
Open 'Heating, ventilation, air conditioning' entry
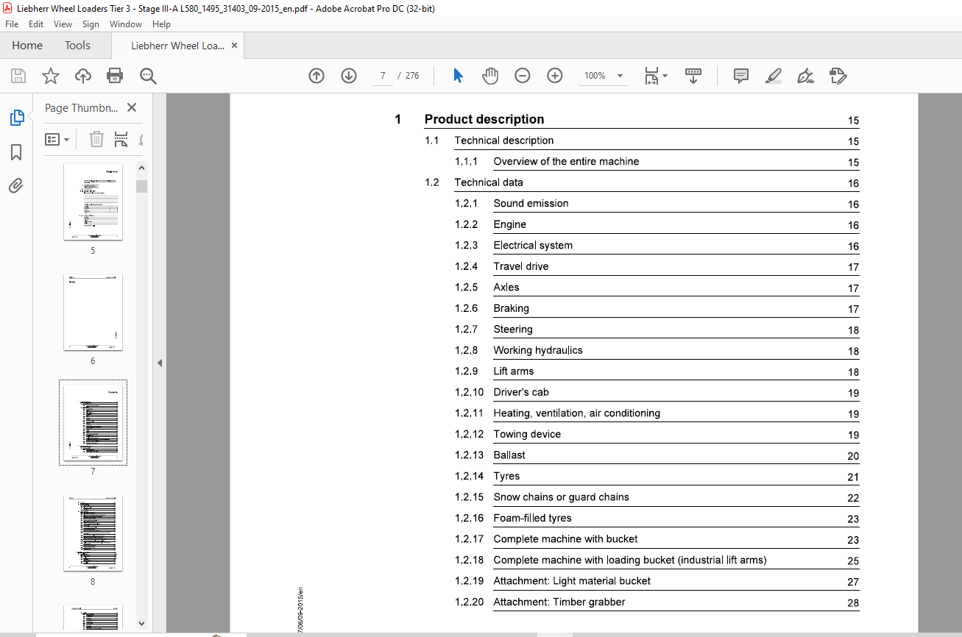coord(576,413)
